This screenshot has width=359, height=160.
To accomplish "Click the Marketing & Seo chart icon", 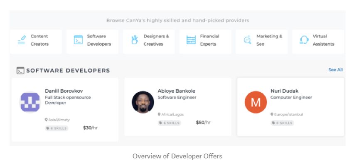I will coord(247,40).
